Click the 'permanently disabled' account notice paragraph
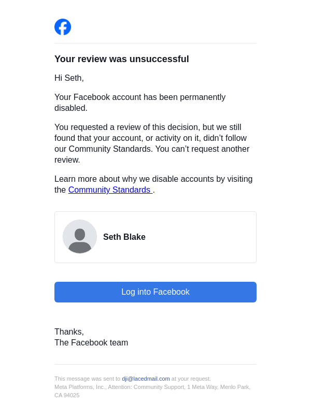311x419 pixels. coord(140,103)
